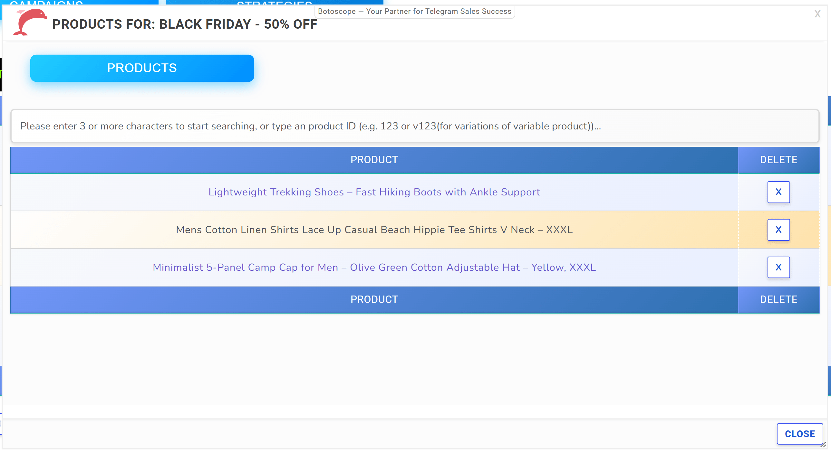Close the modal with the top-right X
The image size is (831, 452).
tap(817, 14)
